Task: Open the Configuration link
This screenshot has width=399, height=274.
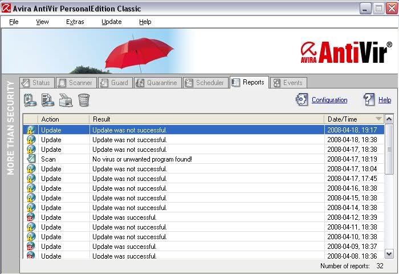Action: 329,100
